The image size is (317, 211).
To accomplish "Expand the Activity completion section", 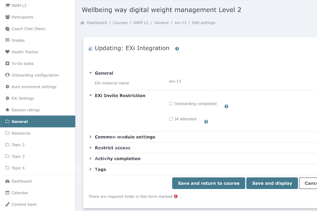I will point(117,158).
